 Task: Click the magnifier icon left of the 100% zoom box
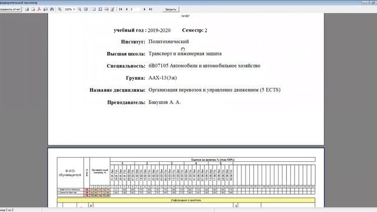pyautogui.click(x=59, y=9)
